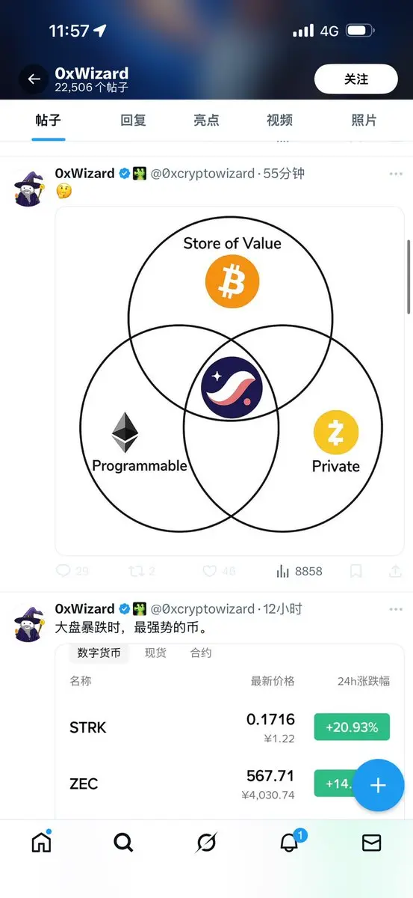Switch to the 回复 tab
This screenshot has height=898, width=413.
133,120
